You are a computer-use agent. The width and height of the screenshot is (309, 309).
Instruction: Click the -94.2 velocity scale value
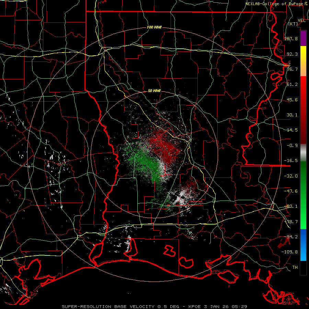(291, 237)
